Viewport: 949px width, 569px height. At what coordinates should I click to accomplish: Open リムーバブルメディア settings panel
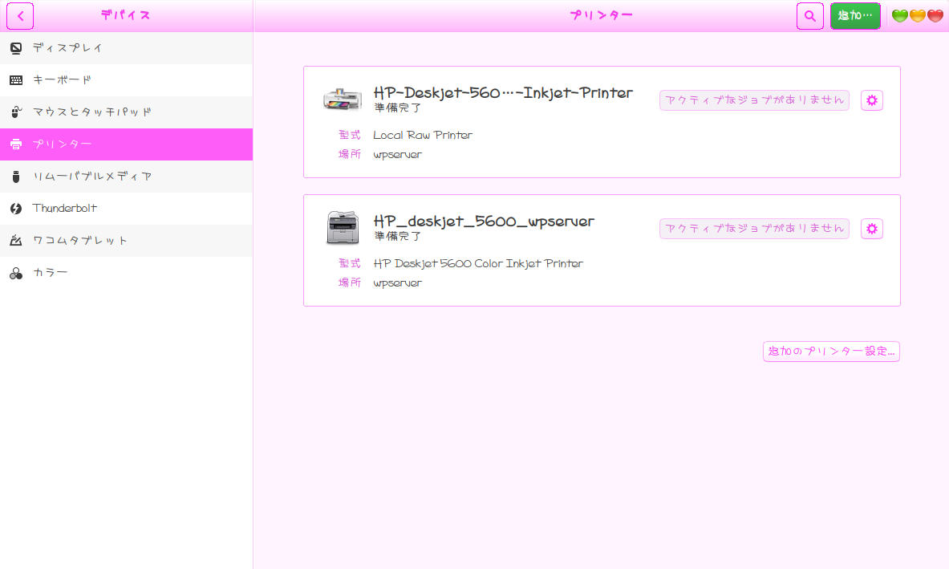tap(127, 176)
